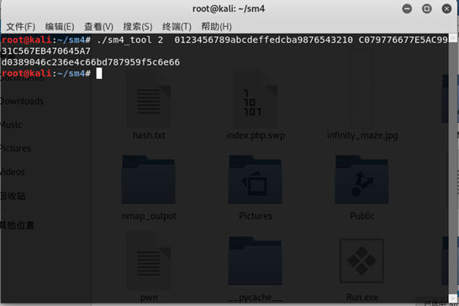Open the nmap_output folder icon
The height and width of the screenshot is (306, 459).
[149, 180]
